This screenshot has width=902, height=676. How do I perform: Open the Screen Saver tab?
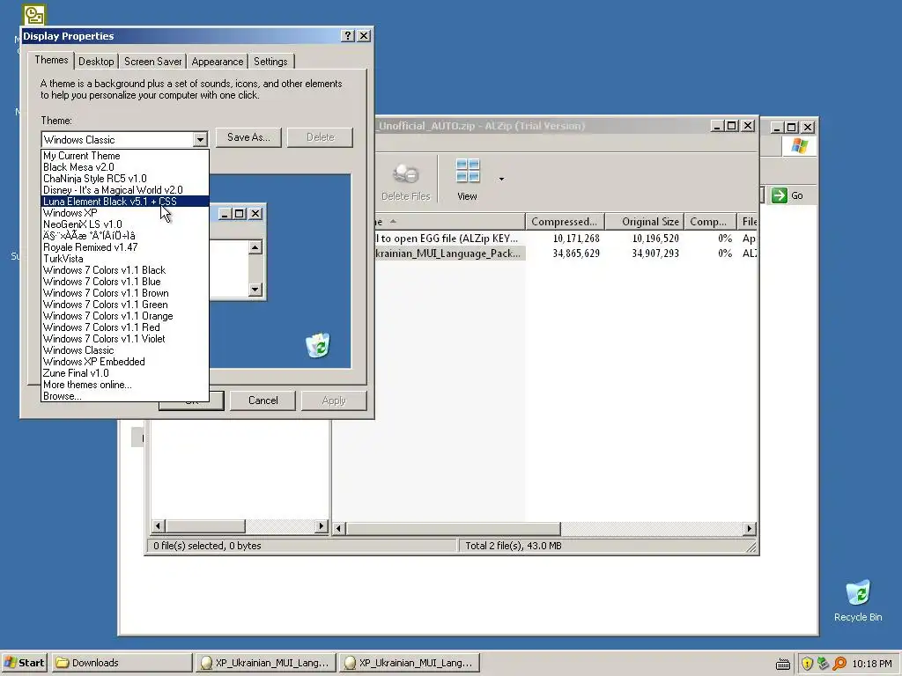click(x=153, y=62)
